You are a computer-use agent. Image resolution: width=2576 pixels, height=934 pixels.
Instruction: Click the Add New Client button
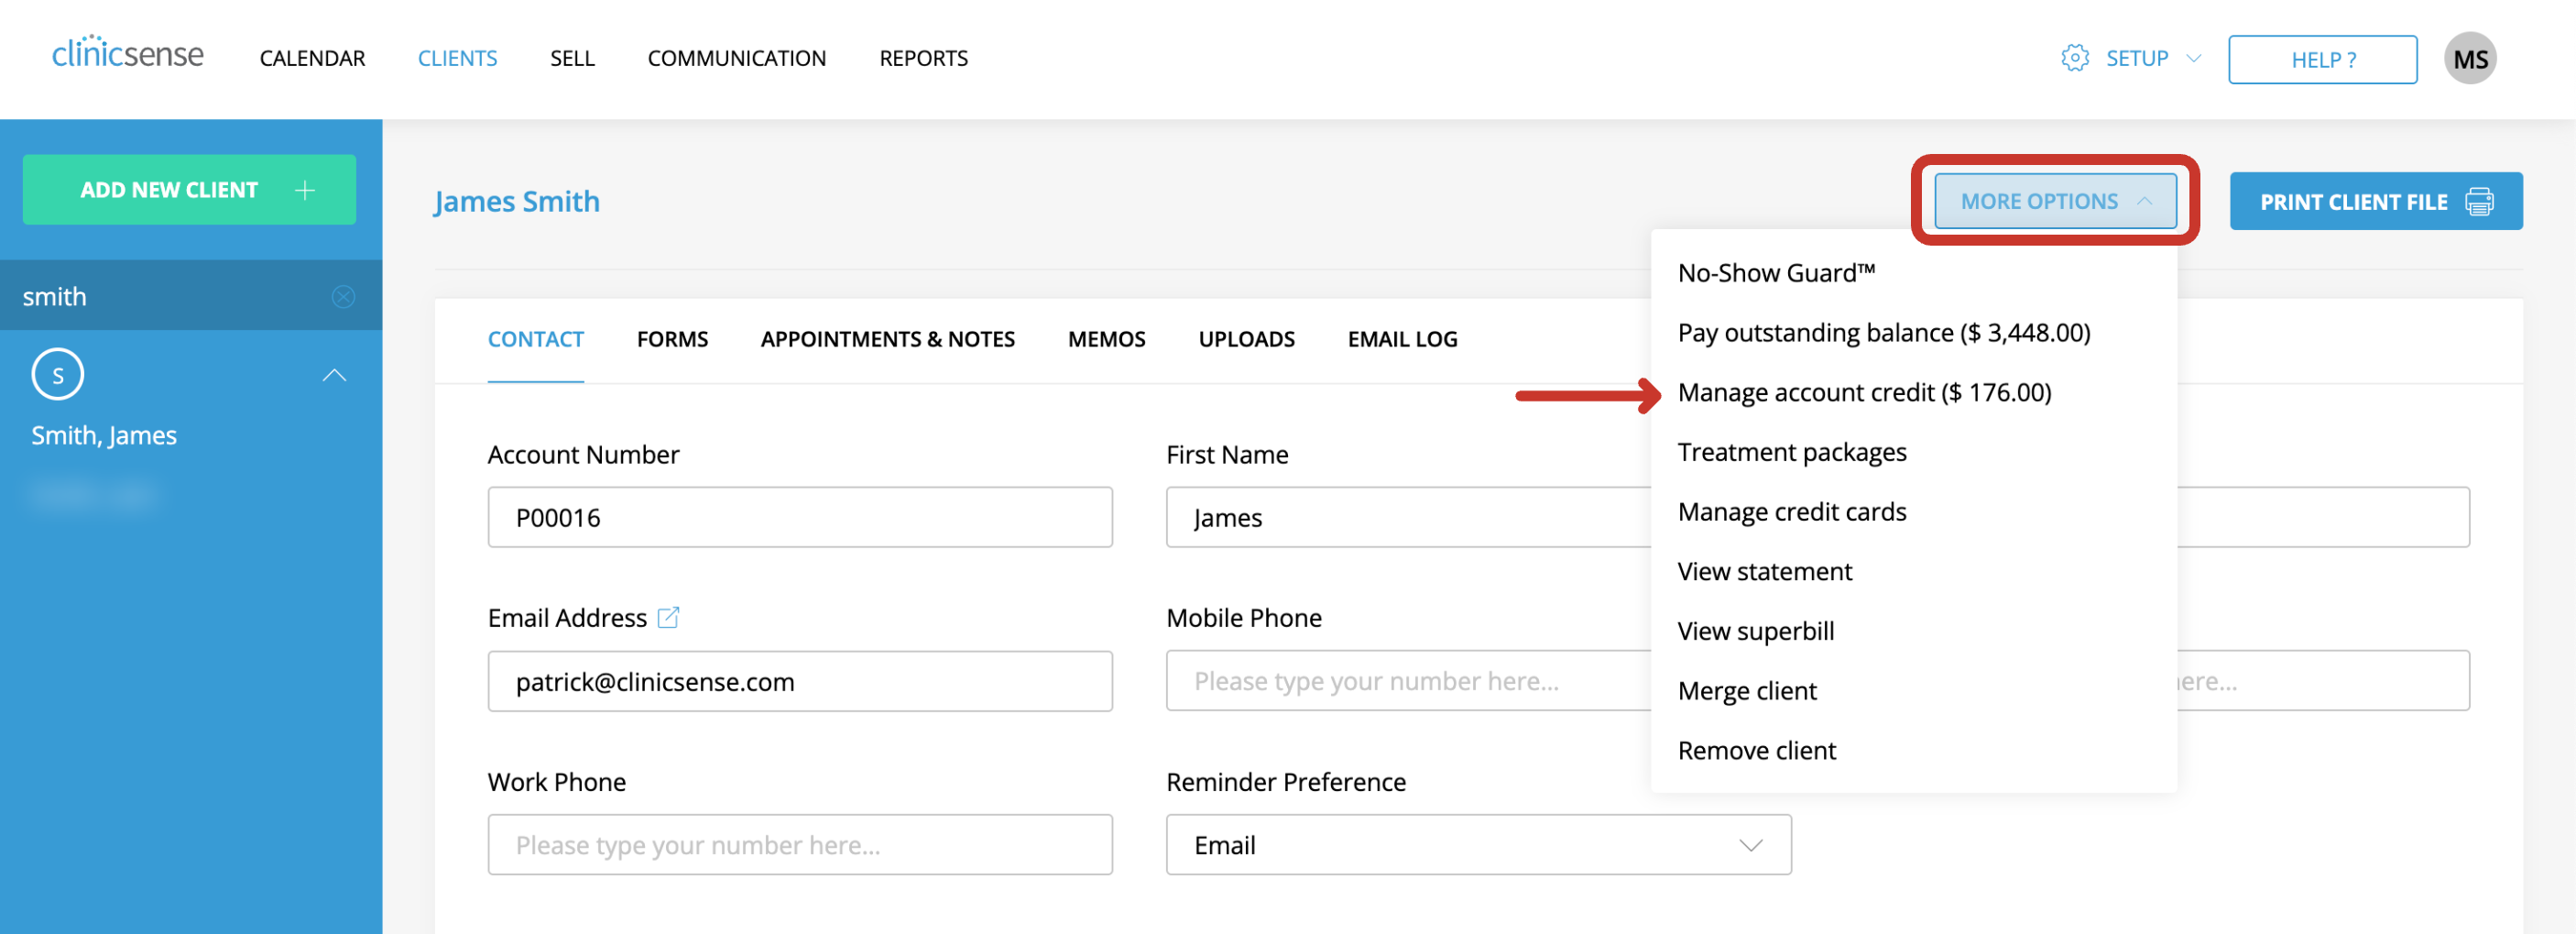[189, 189]
